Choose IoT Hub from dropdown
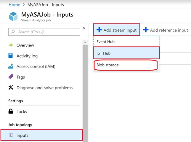 126,53
